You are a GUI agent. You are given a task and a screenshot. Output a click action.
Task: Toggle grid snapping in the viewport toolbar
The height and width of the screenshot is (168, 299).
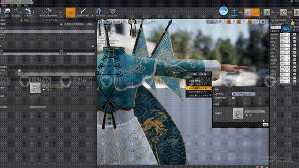click(x=229, y=22)
